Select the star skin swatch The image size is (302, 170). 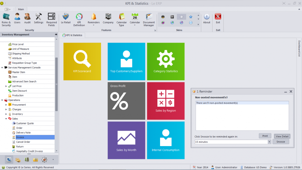191,17
